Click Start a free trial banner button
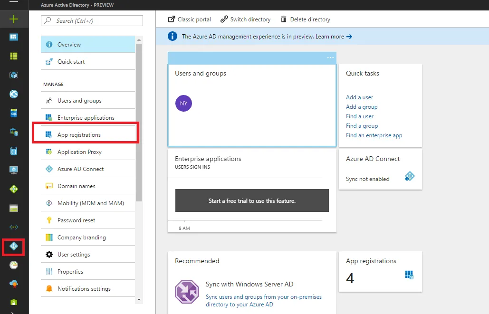 pyautogui.click(x=252, y=200)
